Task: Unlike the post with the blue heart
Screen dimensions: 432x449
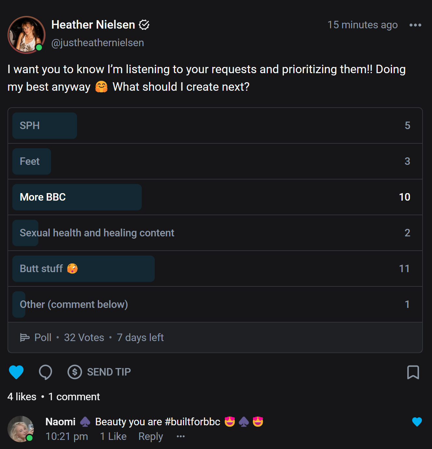Action: pyautogui.click(x=16, y=372)
